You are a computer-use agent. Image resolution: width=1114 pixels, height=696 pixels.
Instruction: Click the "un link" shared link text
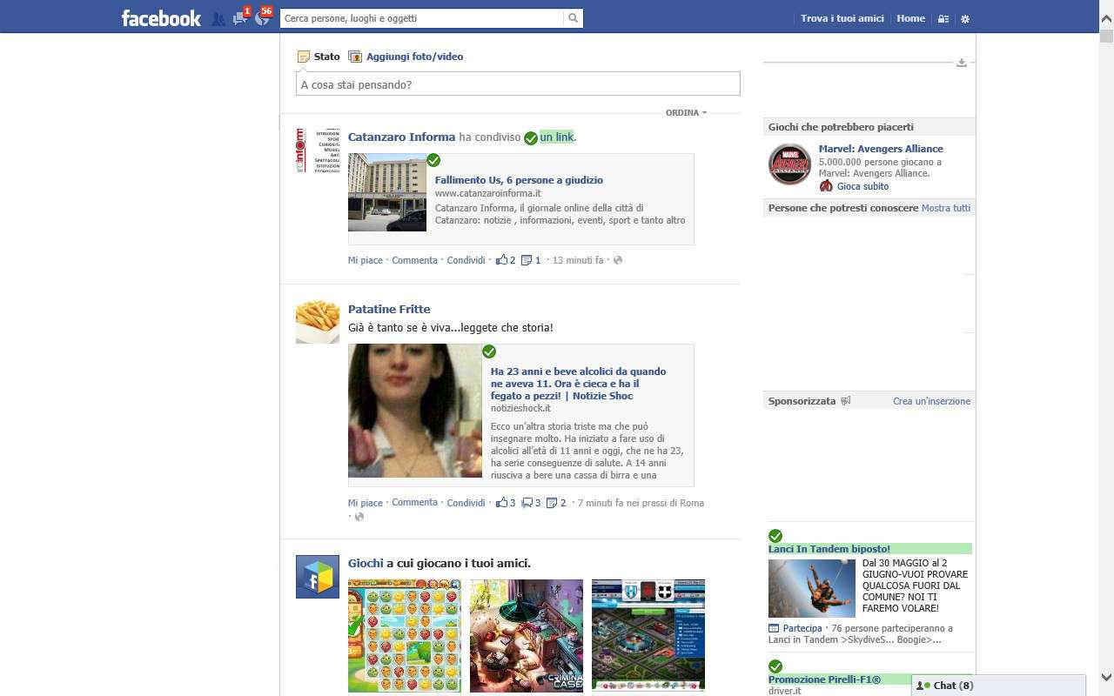point(556,137)
